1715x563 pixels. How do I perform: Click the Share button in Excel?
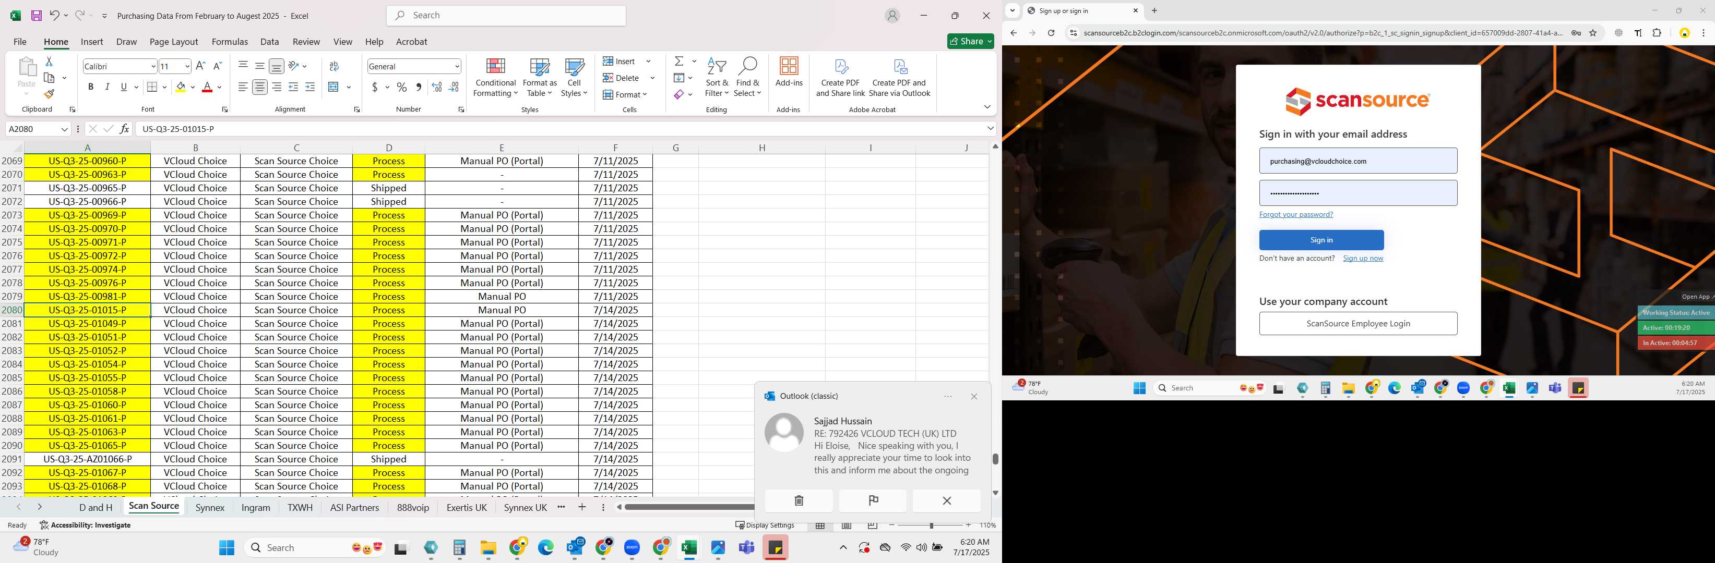[970, 41]
